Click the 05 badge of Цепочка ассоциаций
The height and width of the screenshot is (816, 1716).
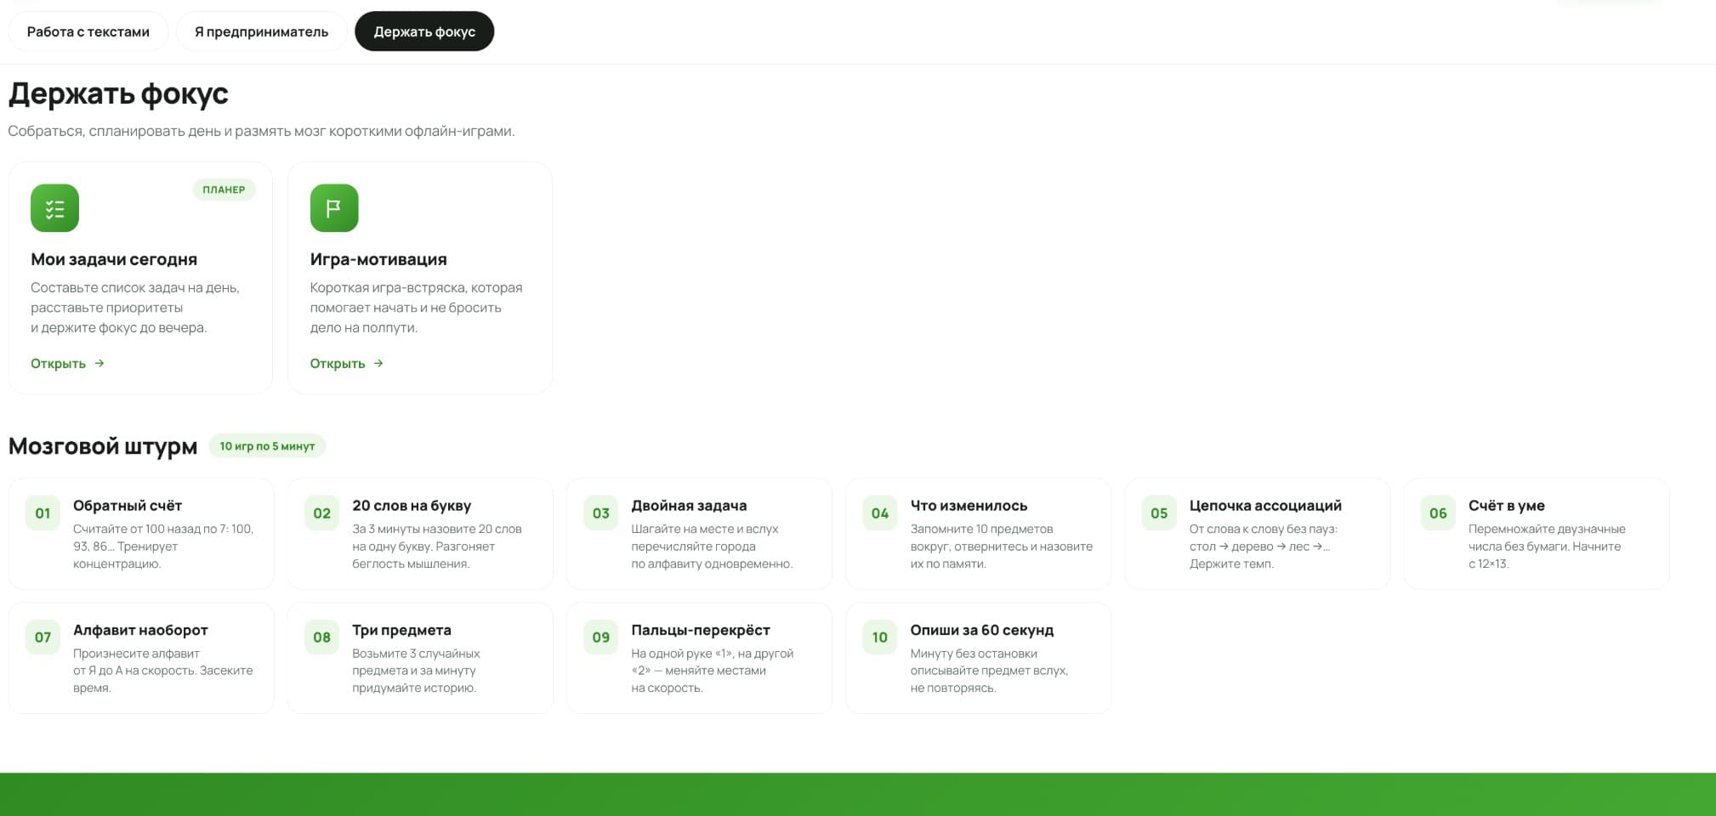(1159, 513)
